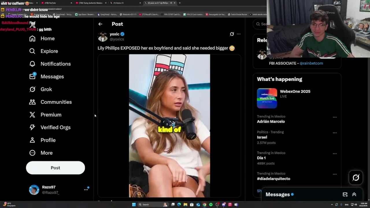Open the Messages envelope icon
Image resolution: width=370 pixels, height=208 pixels.
coord(32,76)
